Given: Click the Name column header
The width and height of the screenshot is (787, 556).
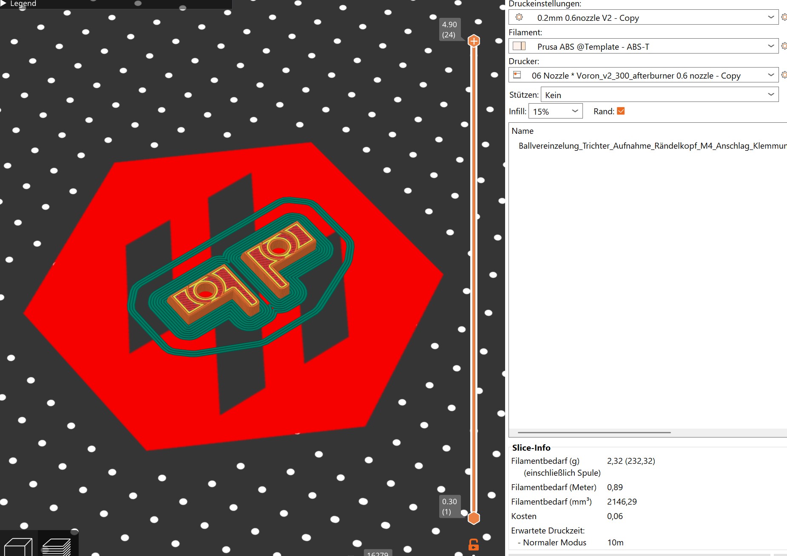Looking at the screenshot, I should click(523, 131).
